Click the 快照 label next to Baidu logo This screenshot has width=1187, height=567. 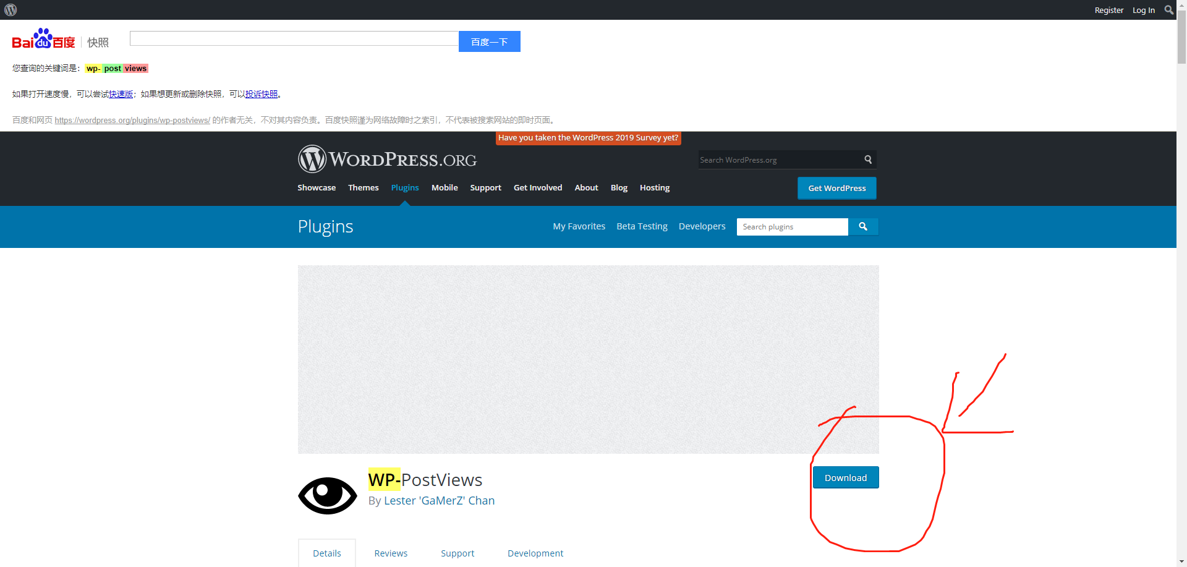pyautogui.click(x=98, y=42)
